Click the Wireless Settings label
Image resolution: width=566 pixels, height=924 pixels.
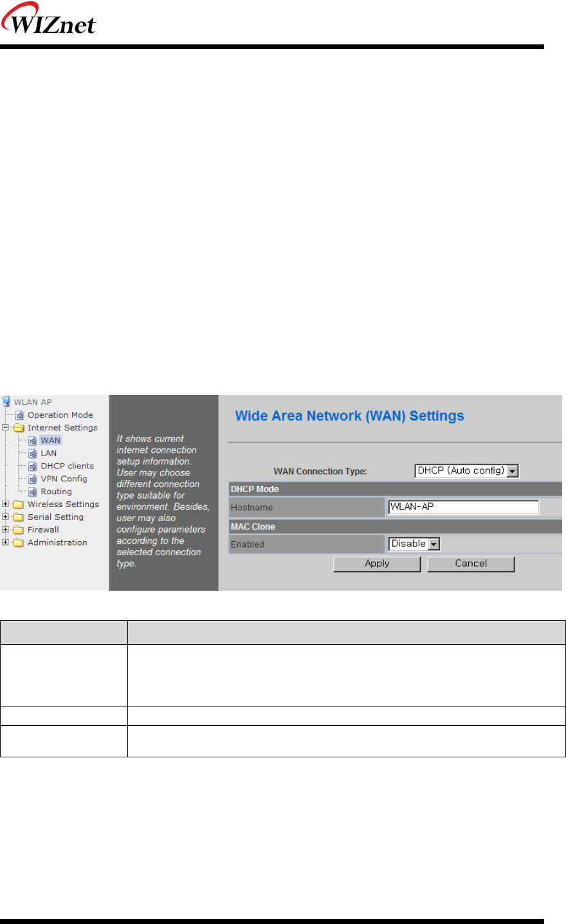pos(63,504)
